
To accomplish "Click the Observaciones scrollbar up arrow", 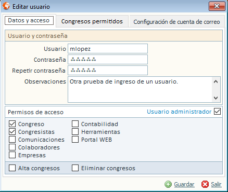I will (216, 81).
